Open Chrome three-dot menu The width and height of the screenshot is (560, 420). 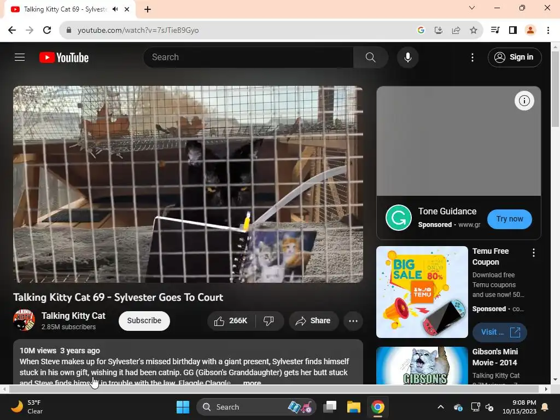(548, 30)
